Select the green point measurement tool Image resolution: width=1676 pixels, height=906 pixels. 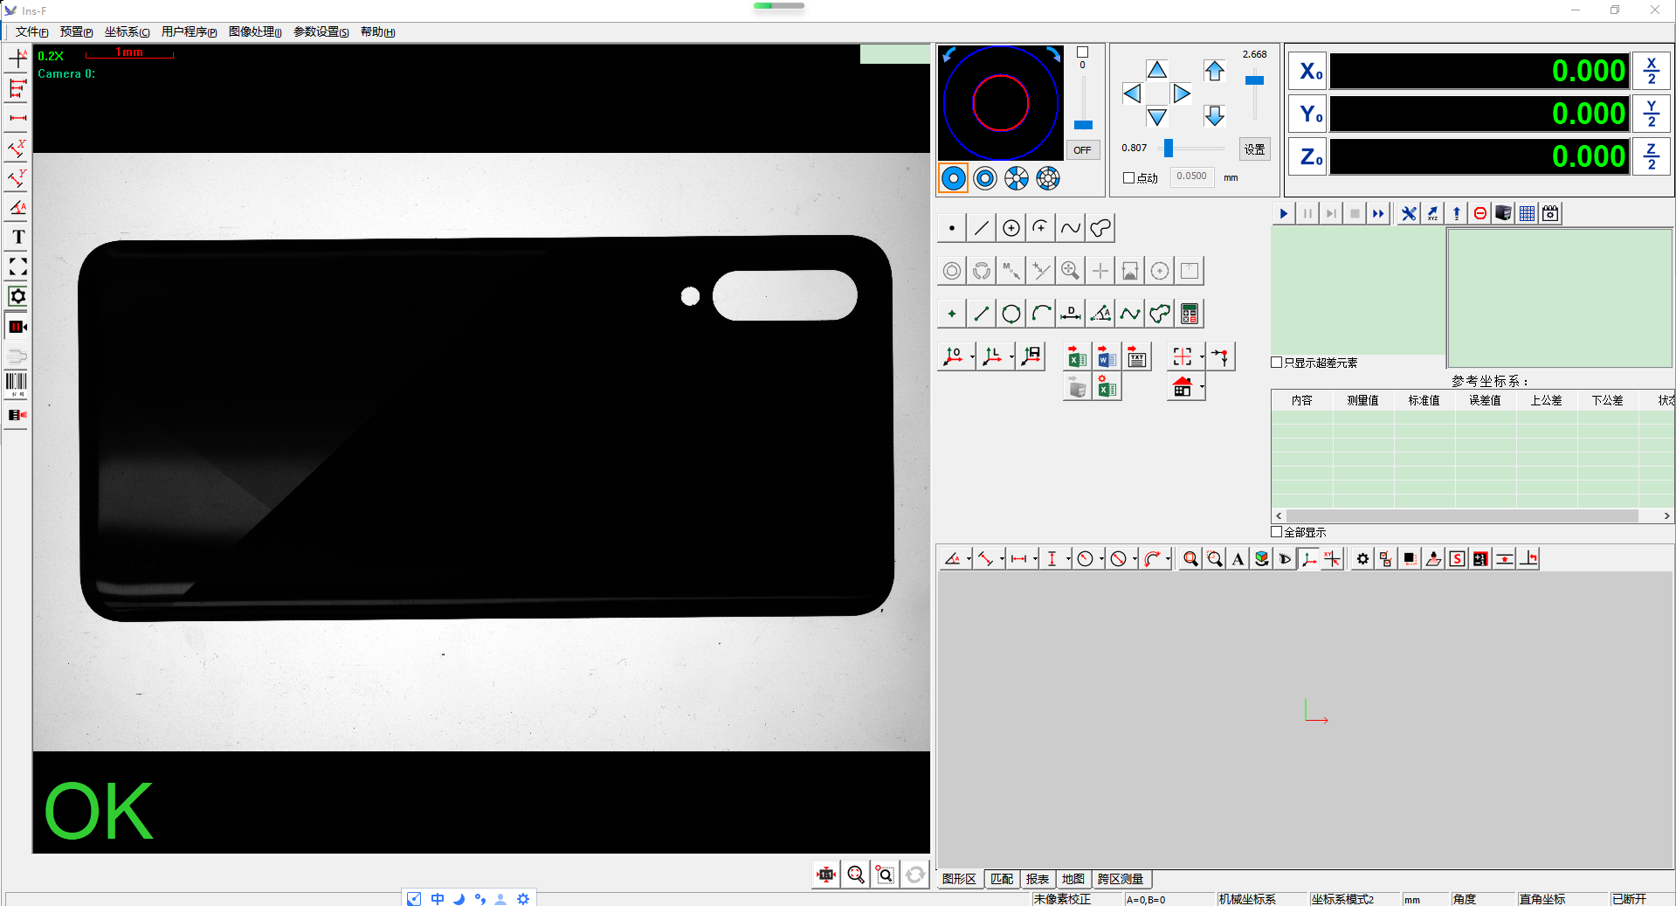952,314
